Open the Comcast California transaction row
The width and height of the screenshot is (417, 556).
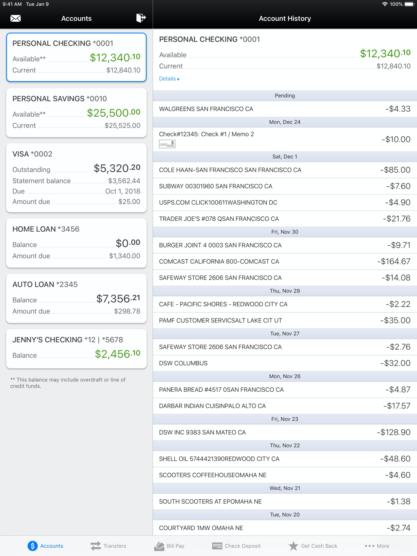coord(285,261)
